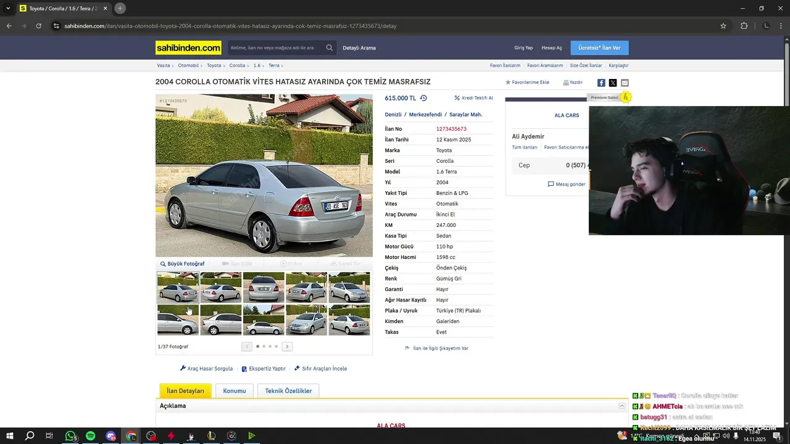Select the Terra breadcrumb
Viewport: 790px width, 444px height.
[274, 65]
